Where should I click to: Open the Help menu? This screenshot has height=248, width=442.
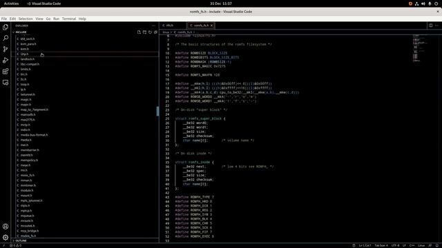pos(82,19)
